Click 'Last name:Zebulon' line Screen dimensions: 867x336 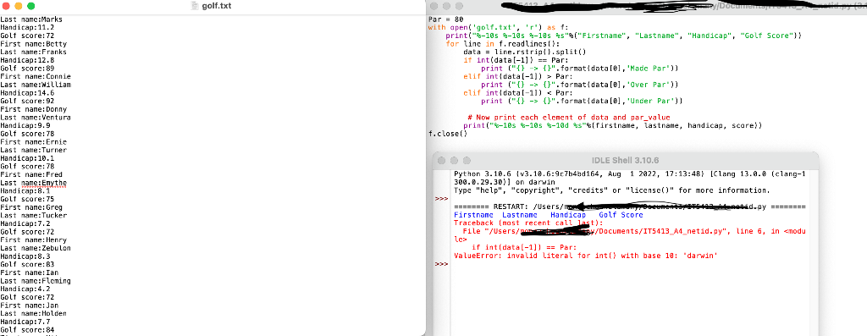pyautogui.click(x=36, y=248)
